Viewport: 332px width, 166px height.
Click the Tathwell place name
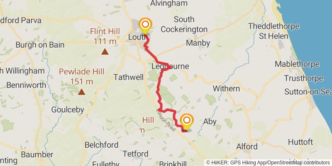pyautogui.click(x=129, y=77)
